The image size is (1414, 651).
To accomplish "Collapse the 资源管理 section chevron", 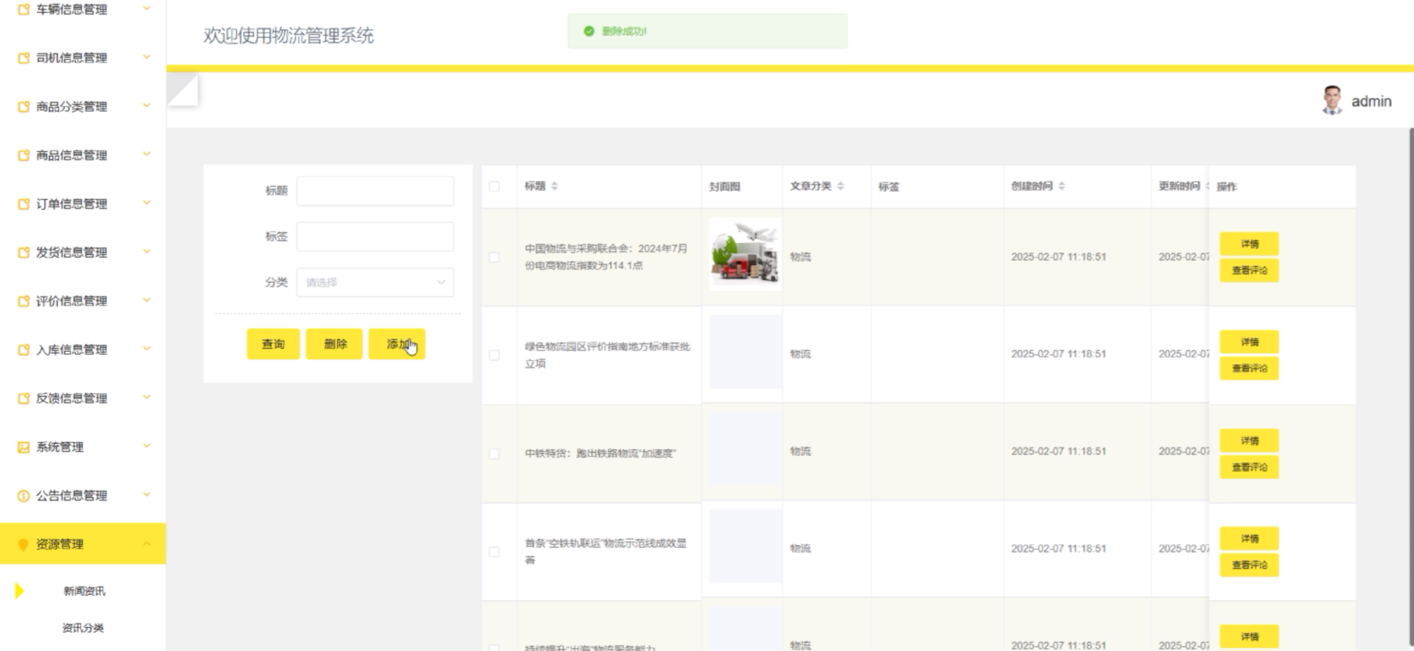I will pos(146,543).
